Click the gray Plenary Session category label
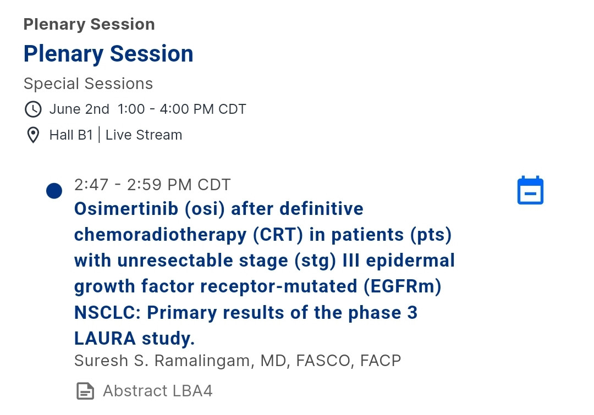The width and height of the screenshot is (594, 415). (x=89, y=24)
